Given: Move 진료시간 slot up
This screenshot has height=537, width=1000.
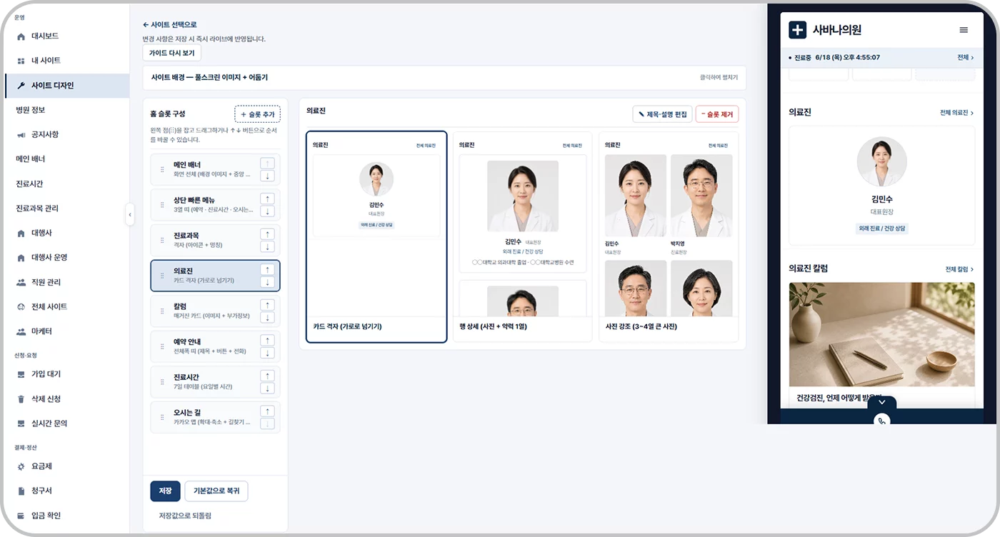Looking at the screenshot, I should coord(267,376).
